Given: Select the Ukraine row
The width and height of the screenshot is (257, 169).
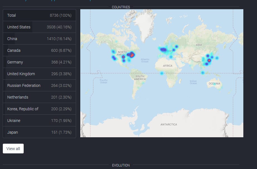Looking at the screenshot, I should coord(39,121).
